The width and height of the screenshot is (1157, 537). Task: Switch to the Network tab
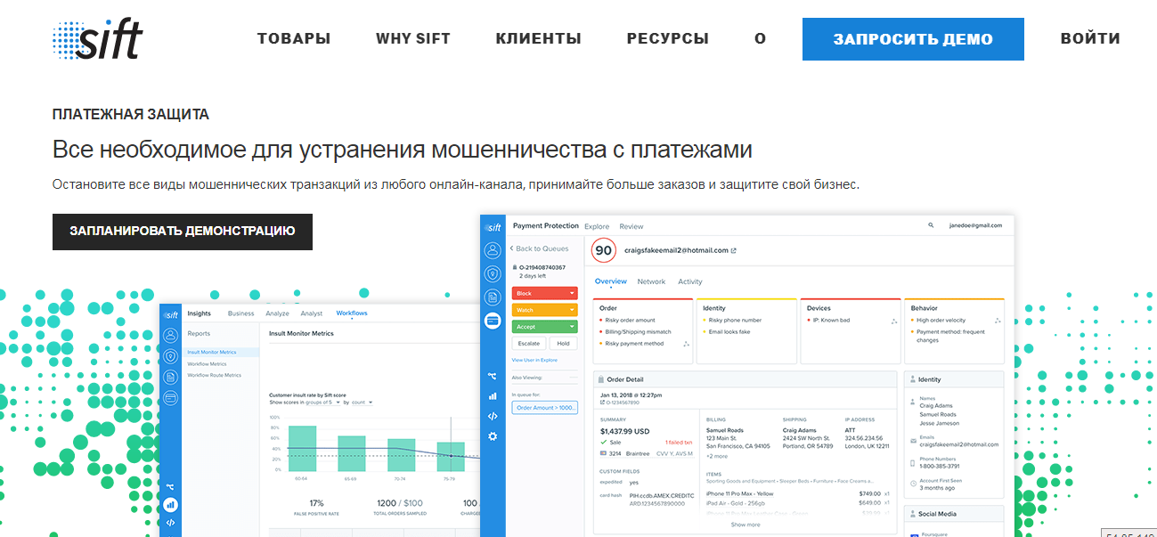[651, 281]
